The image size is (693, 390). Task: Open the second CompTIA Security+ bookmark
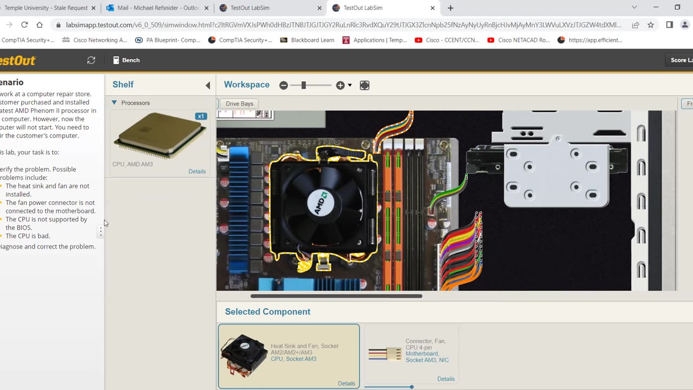(240, 40)
